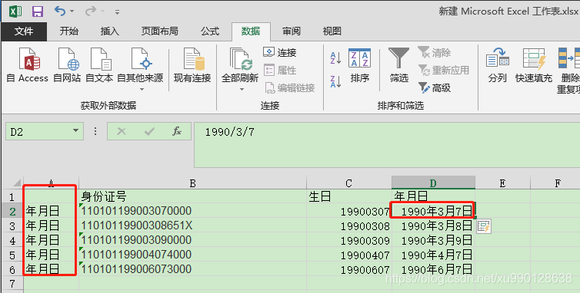This screenshot has width=580, height=293.
Task: Select column D header
Action: click(x=433, y=183)
